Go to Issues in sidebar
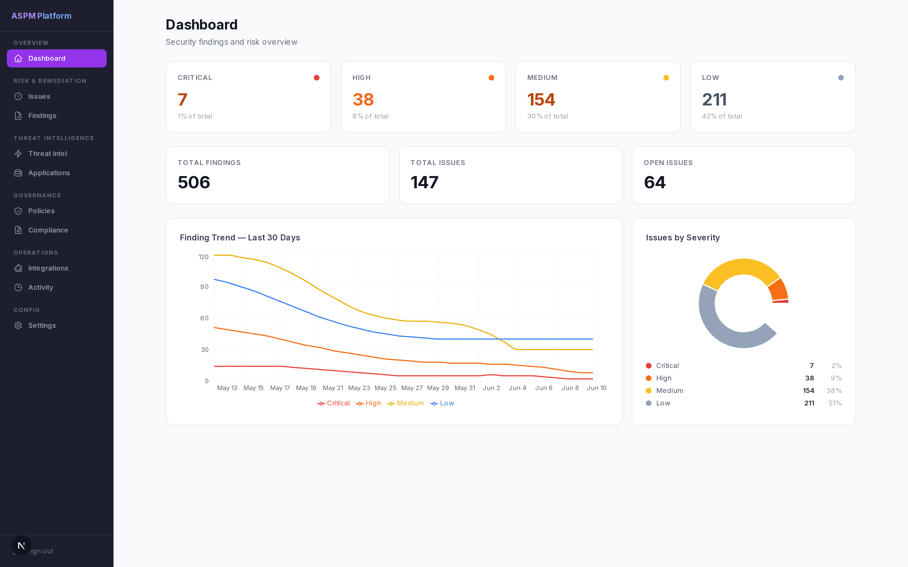The image size is (908, 567). [57, 96]
